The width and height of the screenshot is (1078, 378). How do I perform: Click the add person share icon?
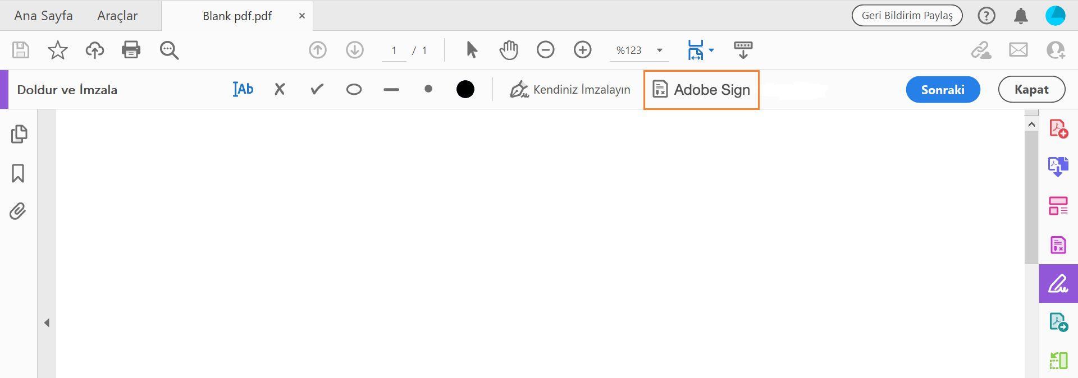(1056, 50)
